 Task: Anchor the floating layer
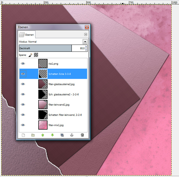click(x=72, y=135)
